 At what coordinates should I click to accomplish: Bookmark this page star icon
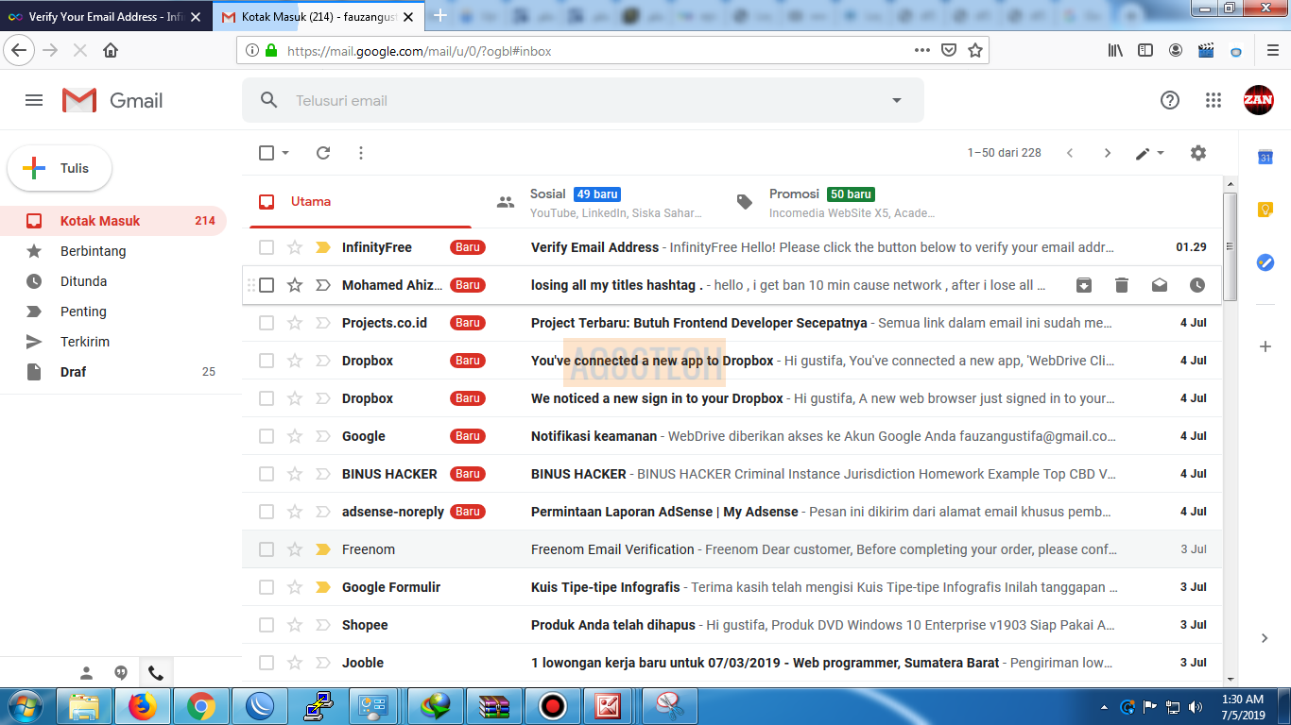click(x=975, y=51)
